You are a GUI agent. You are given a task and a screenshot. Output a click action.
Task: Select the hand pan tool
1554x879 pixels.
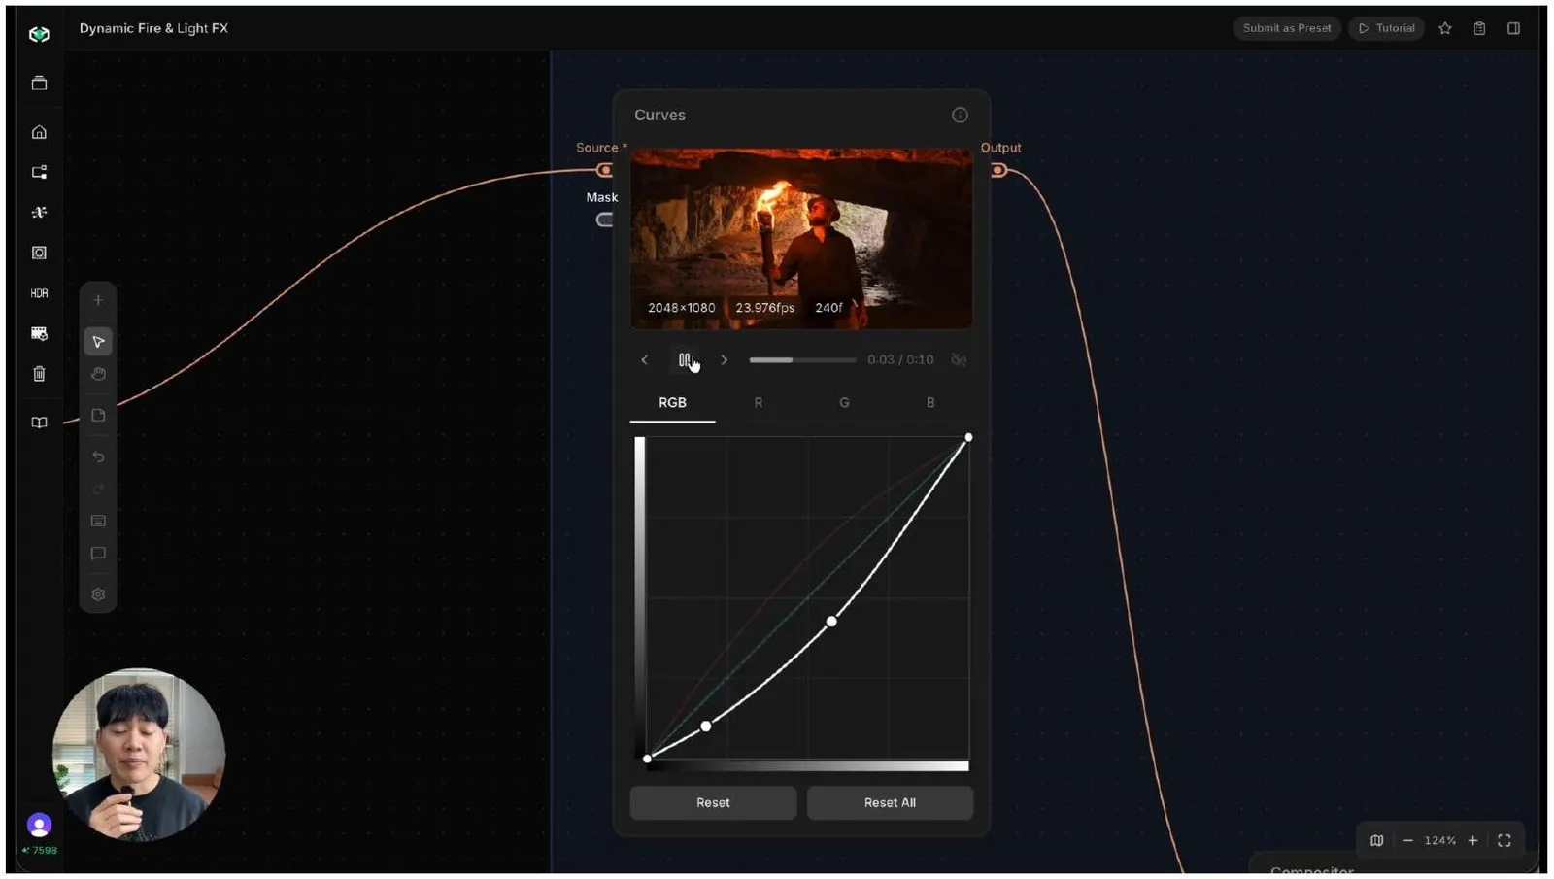pos(98,374)
